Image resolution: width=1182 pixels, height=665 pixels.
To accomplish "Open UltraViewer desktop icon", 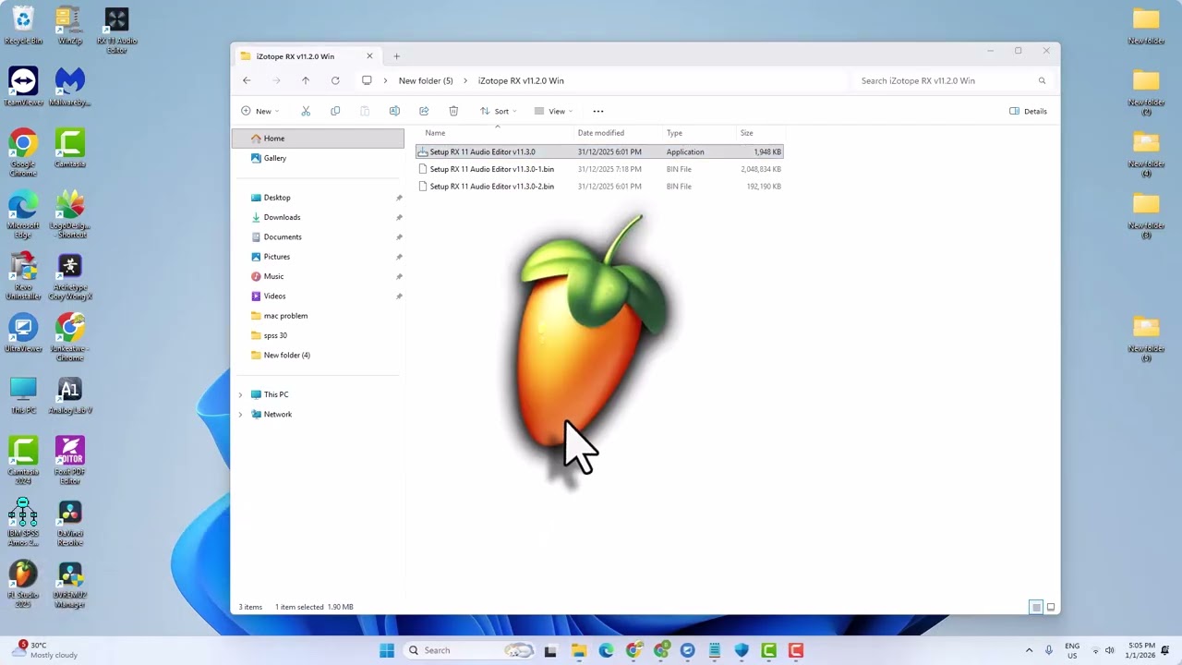I will coord(23,334).
